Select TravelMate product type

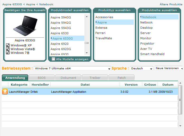coord(104,38)
